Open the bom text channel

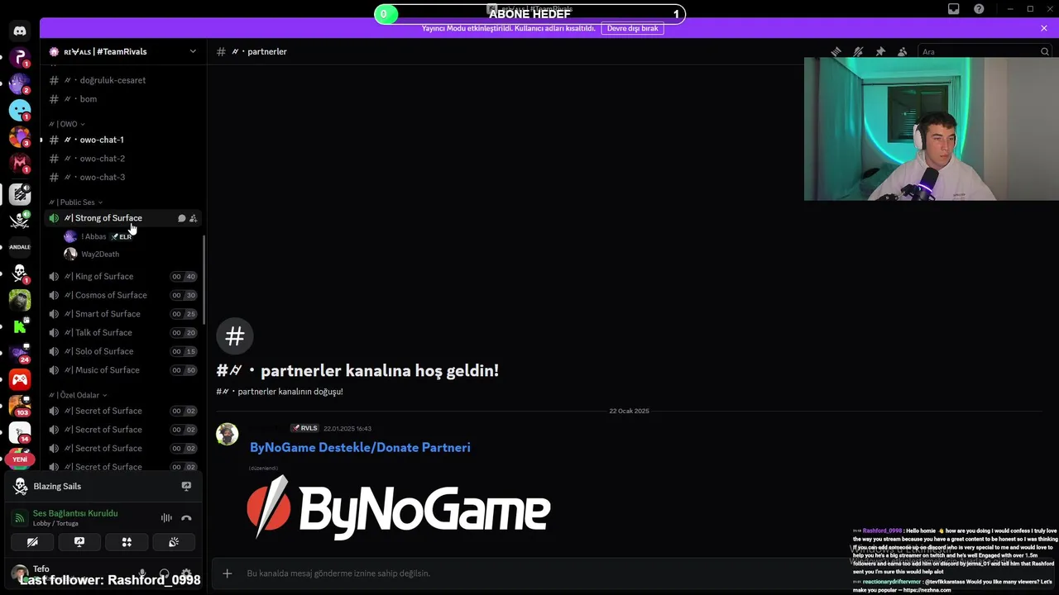pyautogui.click(x=122, y=99)
